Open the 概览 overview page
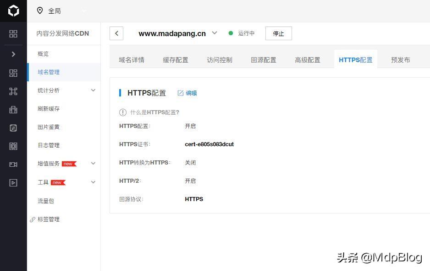 pyautogui.click(x=43, y=54)
